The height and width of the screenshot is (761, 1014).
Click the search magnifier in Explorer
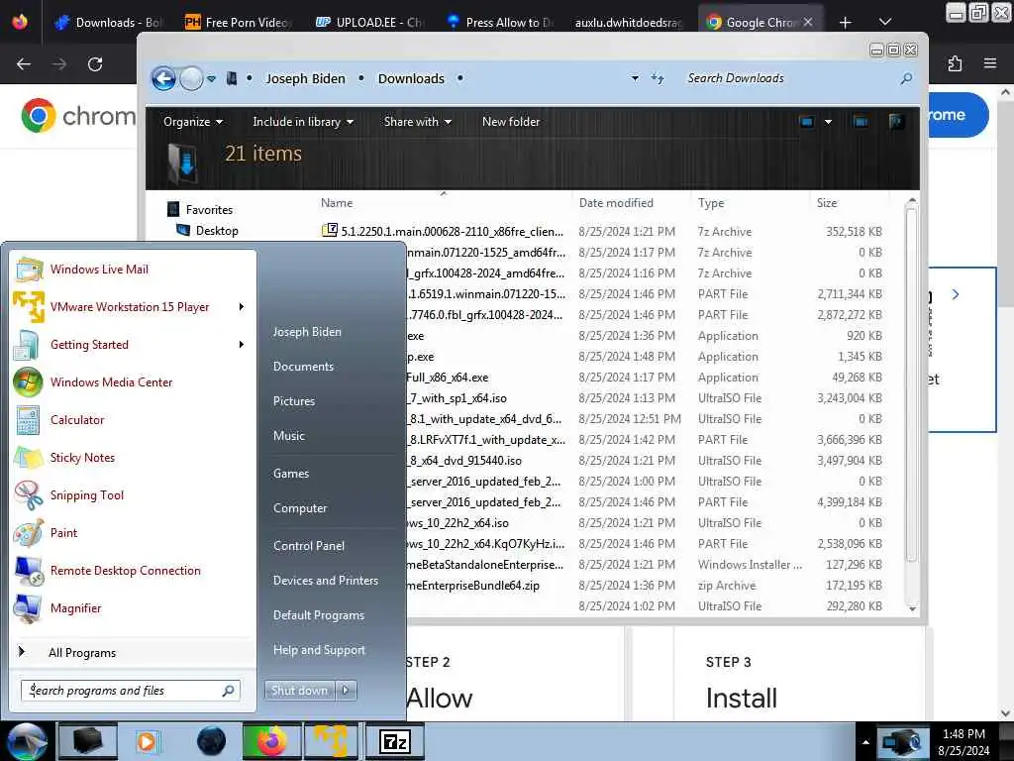[x=906, y=78]
